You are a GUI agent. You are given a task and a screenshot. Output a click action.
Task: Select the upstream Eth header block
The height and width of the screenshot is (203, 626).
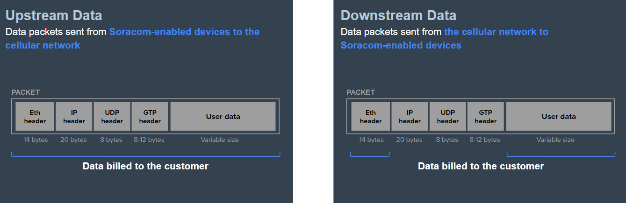tap(35, 117)
